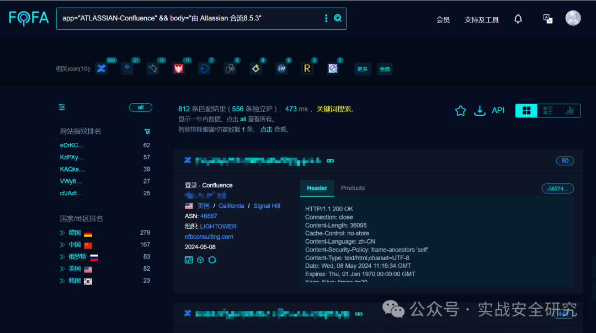Click the 登录 - Confluence result title
596x333 pixels.
click(208, 185)
